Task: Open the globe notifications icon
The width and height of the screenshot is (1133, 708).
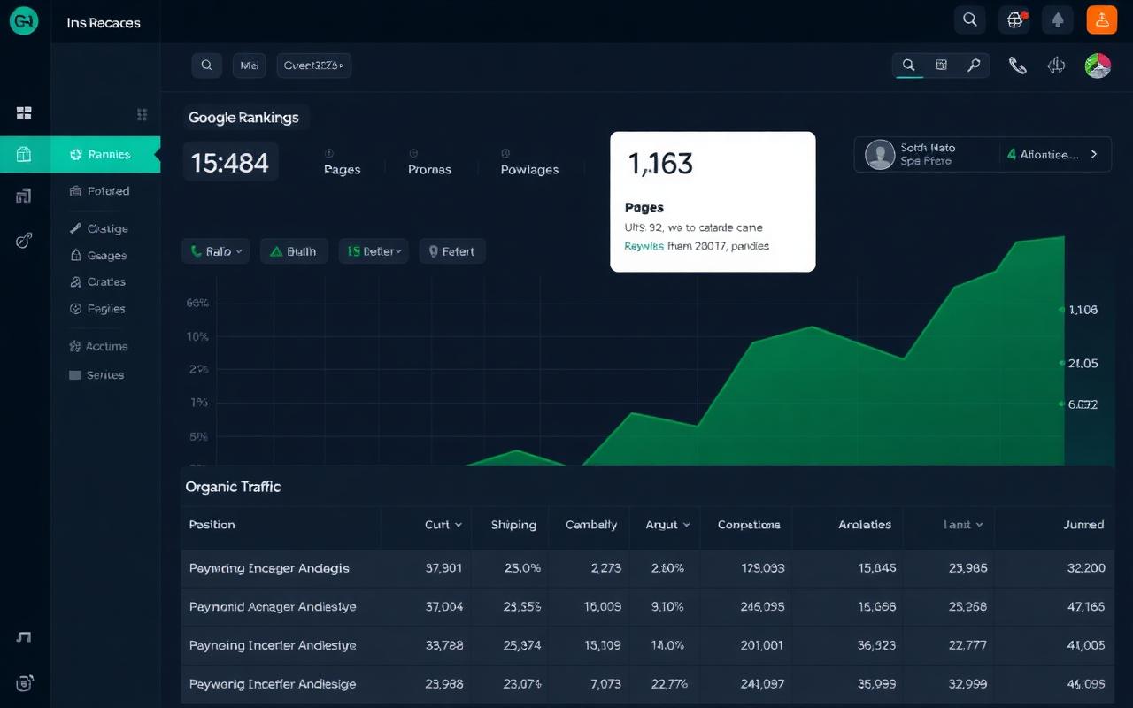Action: (1014, 19)
